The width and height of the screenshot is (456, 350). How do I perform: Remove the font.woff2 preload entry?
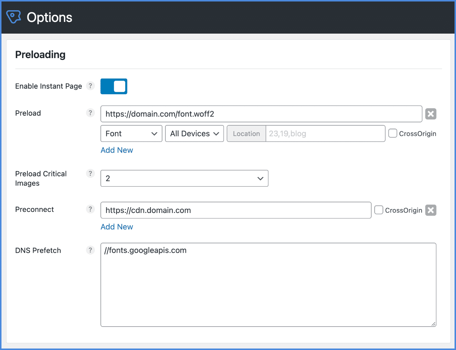430,114
